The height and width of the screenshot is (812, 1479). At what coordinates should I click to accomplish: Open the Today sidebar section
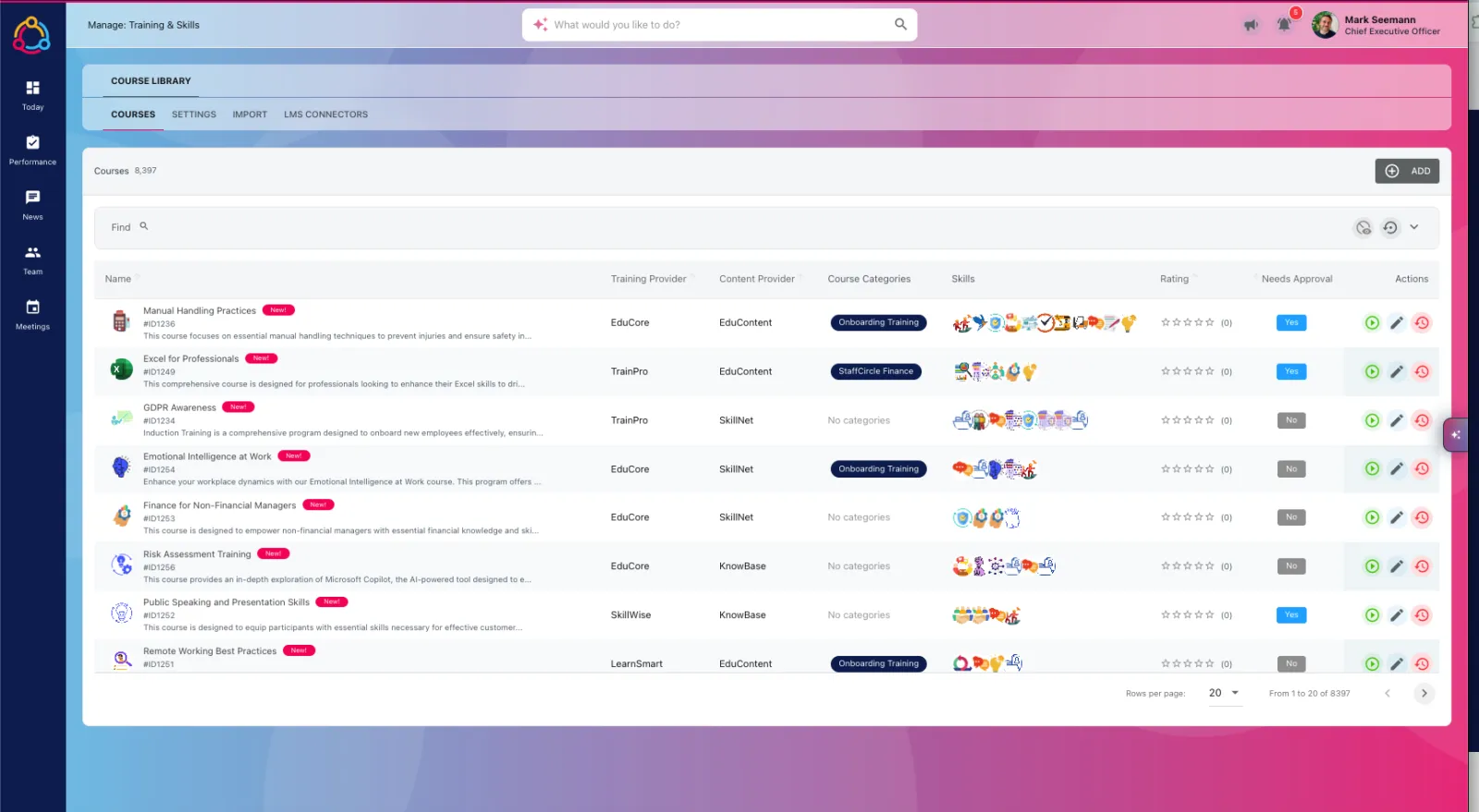32,95
